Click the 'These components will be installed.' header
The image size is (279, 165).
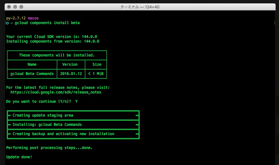tap(57, 55)
